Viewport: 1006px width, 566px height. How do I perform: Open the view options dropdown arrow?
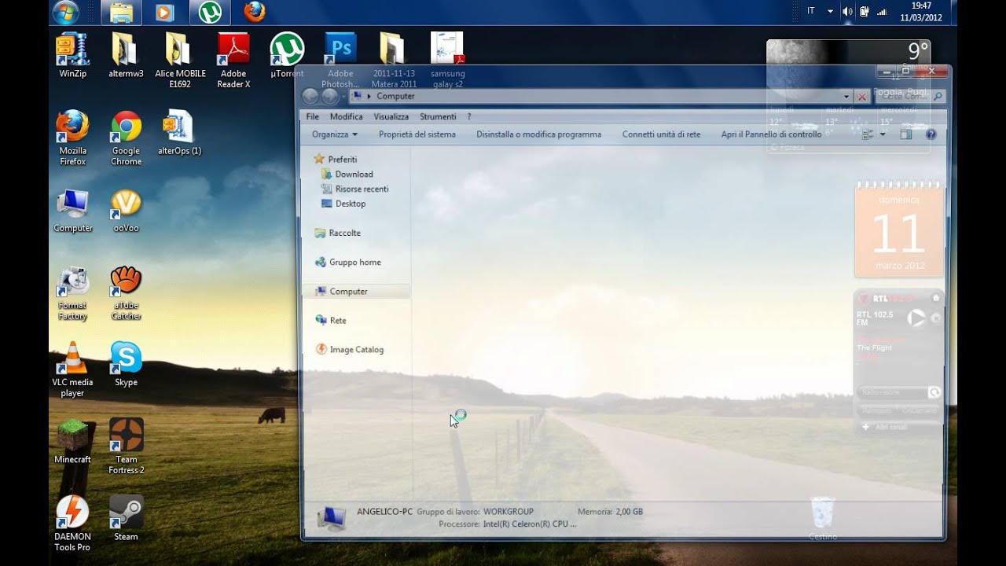(x=883, y=134)
